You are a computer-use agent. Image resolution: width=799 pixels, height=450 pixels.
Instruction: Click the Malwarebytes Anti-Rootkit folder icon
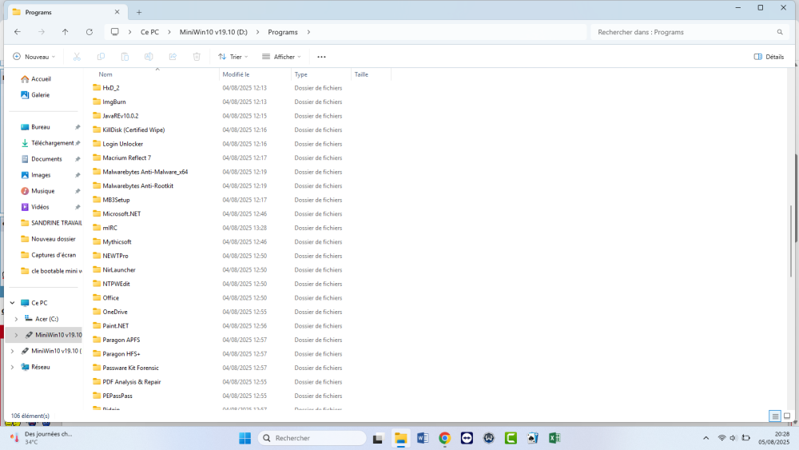click(97, 186)
